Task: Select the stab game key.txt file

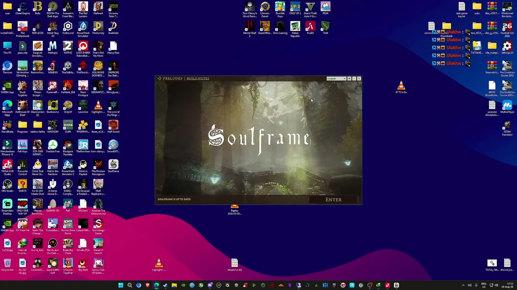Action: tap(462, 9)
